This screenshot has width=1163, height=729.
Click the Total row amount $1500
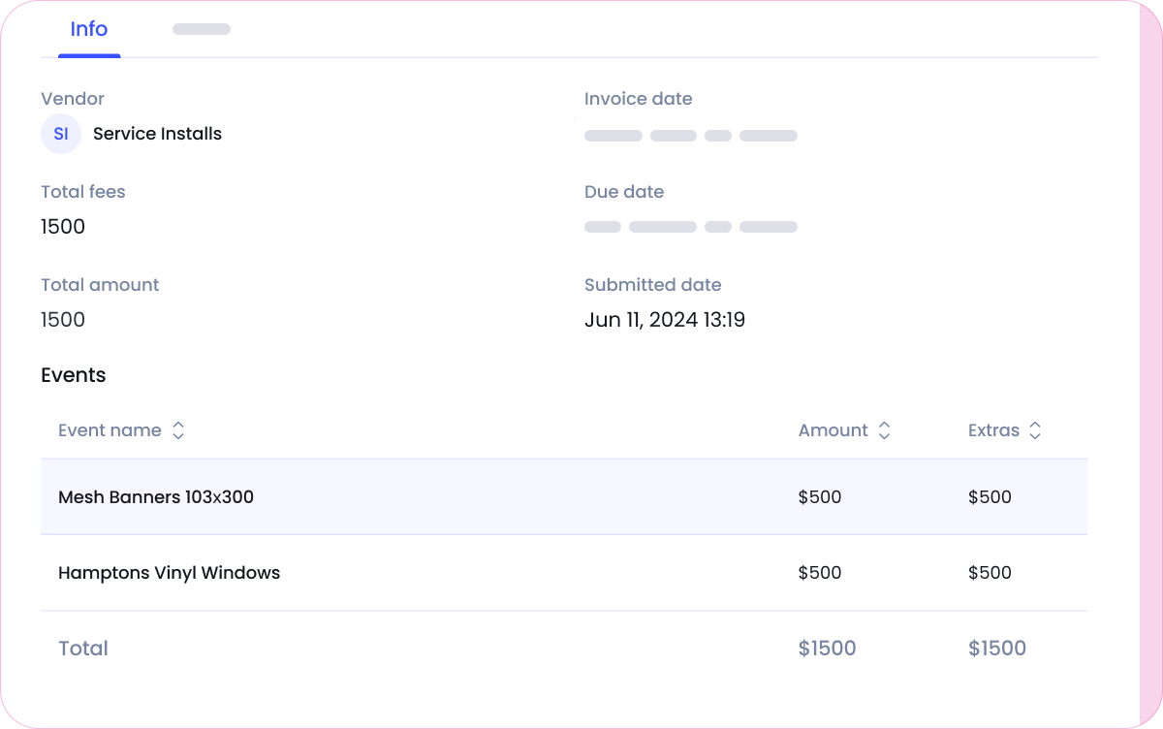coord(827,649)
